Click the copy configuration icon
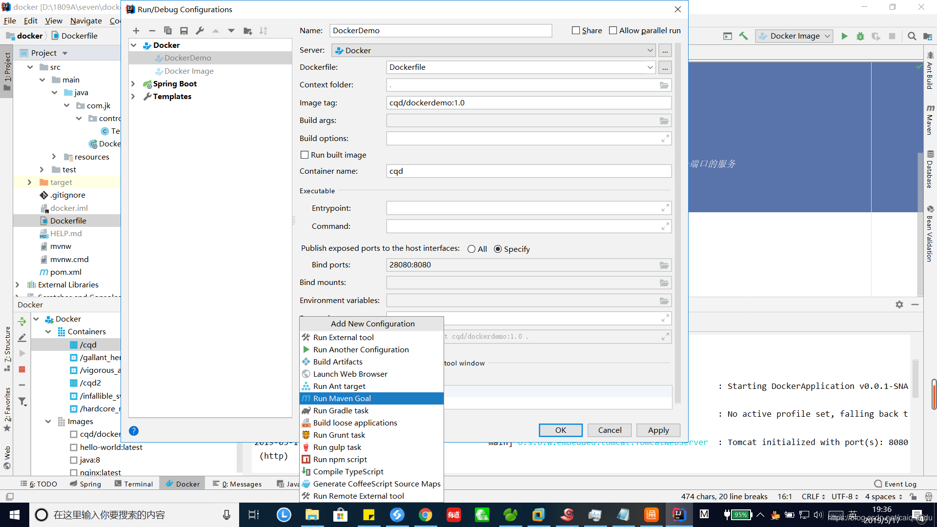 pyautogui.click(x=168, y=31)
